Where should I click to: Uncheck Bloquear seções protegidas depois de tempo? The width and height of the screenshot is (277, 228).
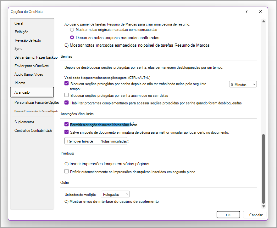click(66, 84)
